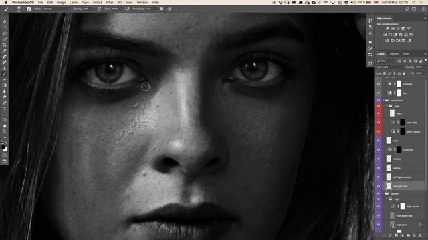Add a Photo Filter adjustment
The width and height of the screenshot is (428, 240).
click(401, 35)
